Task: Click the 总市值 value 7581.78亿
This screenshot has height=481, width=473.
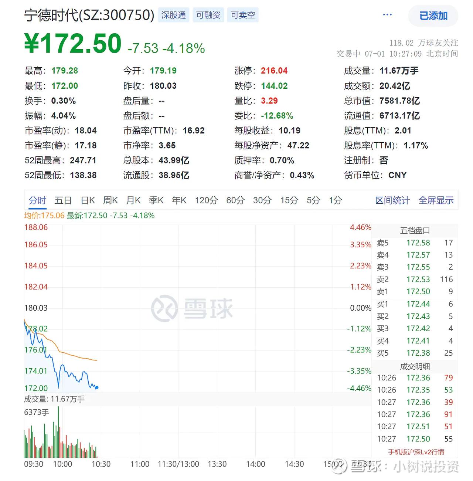Action: 399,101
